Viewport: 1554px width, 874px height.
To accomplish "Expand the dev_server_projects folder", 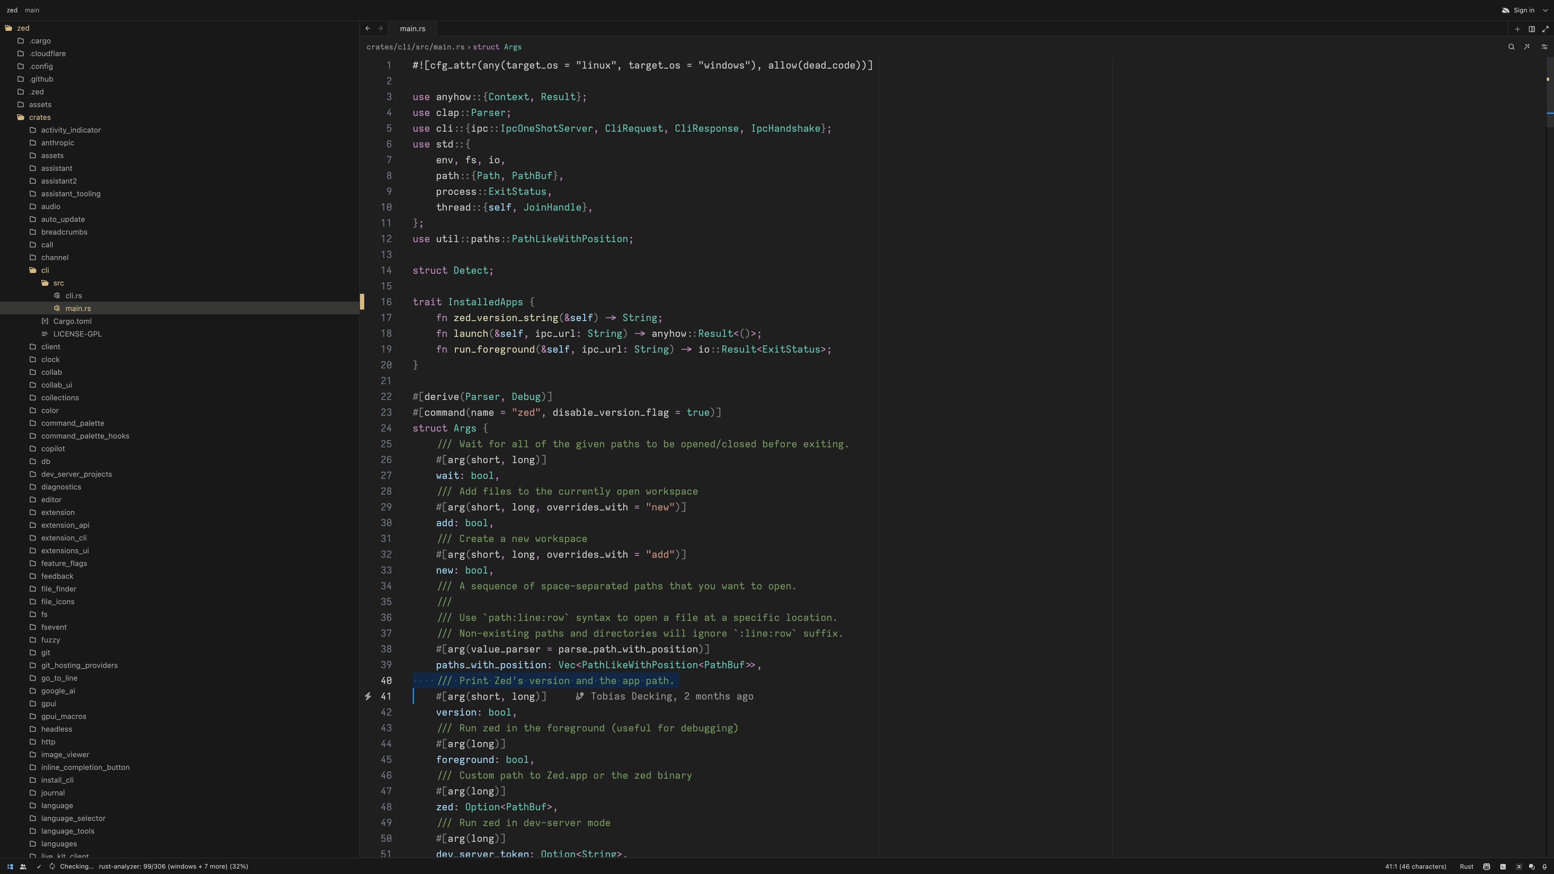I will 180,474.
